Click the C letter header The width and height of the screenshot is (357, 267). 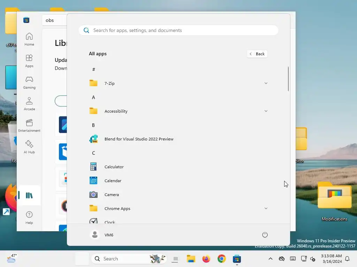tap(93, 153)
